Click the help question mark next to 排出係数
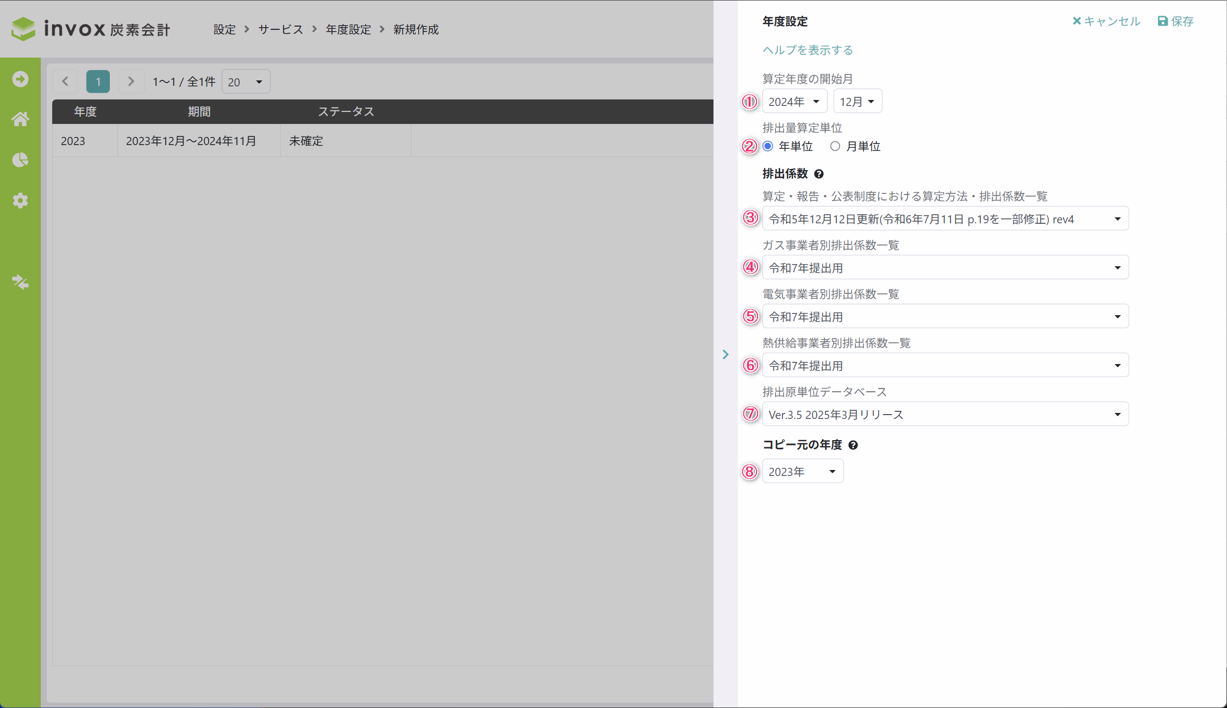This screenshot has width=1227, height=708. click(x=819, y=174)
